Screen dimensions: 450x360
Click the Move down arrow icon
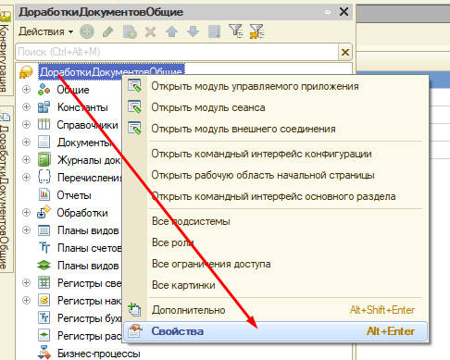tap(193, 31)
